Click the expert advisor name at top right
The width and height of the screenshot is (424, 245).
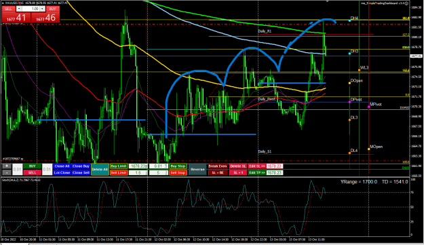[383, 3]
